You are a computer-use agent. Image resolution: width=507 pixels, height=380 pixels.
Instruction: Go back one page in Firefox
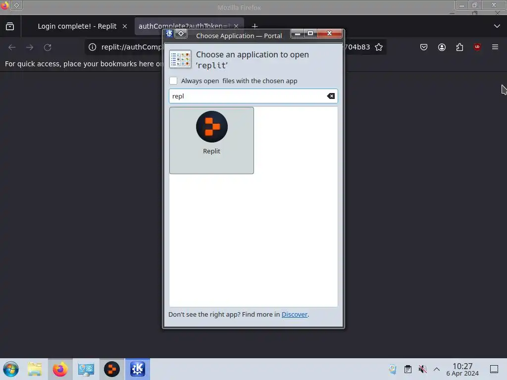click(12, 47)
